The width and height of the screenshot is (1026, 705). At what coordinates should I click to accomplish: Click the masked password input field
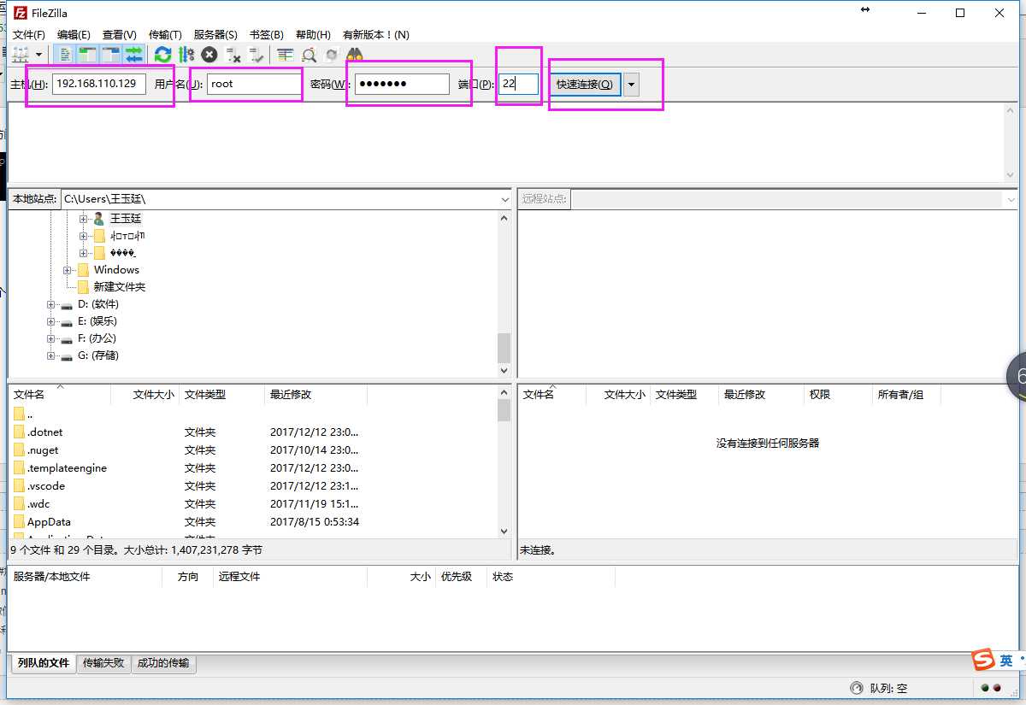(402, 84)
